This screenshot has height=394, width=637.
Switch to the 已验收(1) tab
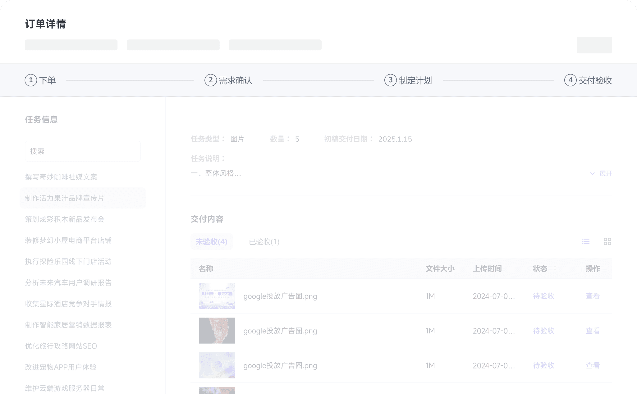[264, 242]
